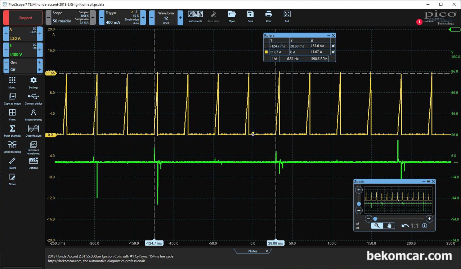Reset zoom to 1:1
The height and width of the screenshot is (269, 461).
(415, 226)
